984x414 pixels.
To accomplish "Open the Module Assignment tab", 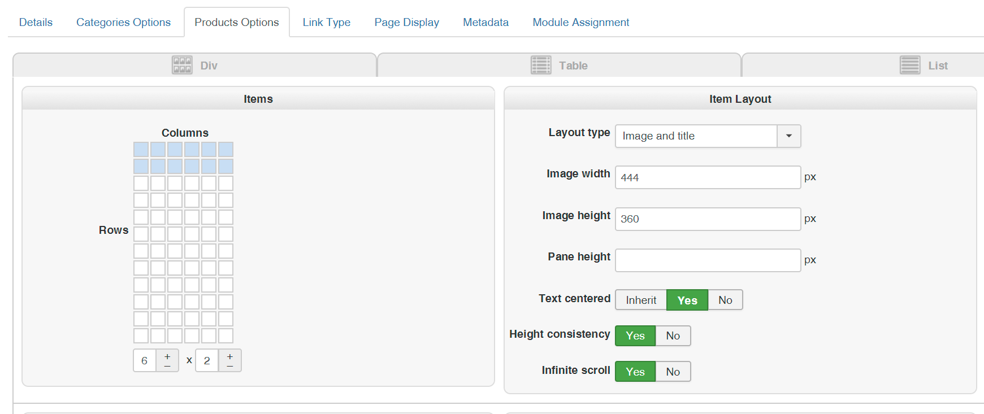I will point(580,22).
